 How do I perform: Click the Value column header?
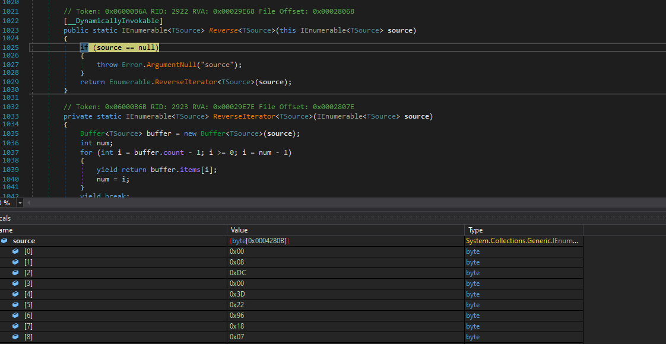345,230
